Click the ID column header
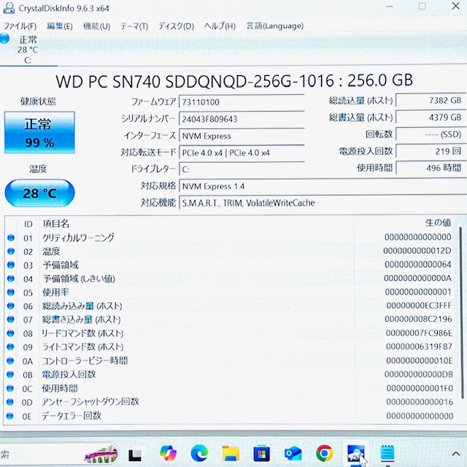The height and width of the screenshot is (467, 467). pyautogui.click(x=28, y=224)
